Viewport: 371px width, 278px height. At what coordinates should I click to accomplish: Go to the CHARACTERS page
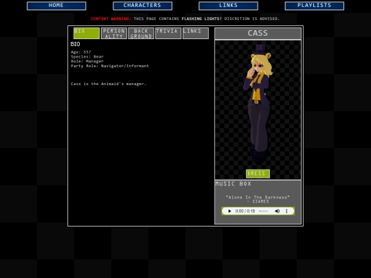pos(142,6)
